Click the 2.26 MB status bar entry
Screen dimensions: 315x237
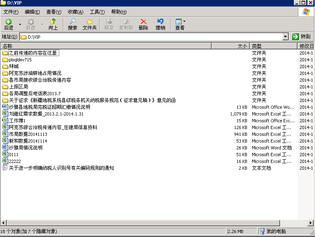point(235,231)
